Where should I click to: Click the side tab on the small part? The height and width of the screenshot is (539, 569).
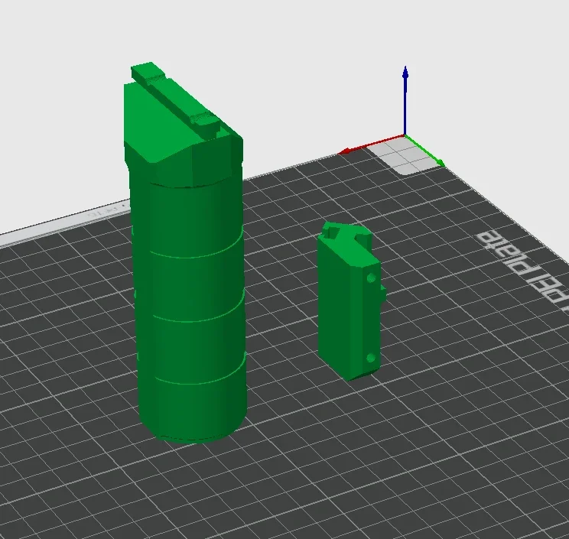tap(382, 294)
